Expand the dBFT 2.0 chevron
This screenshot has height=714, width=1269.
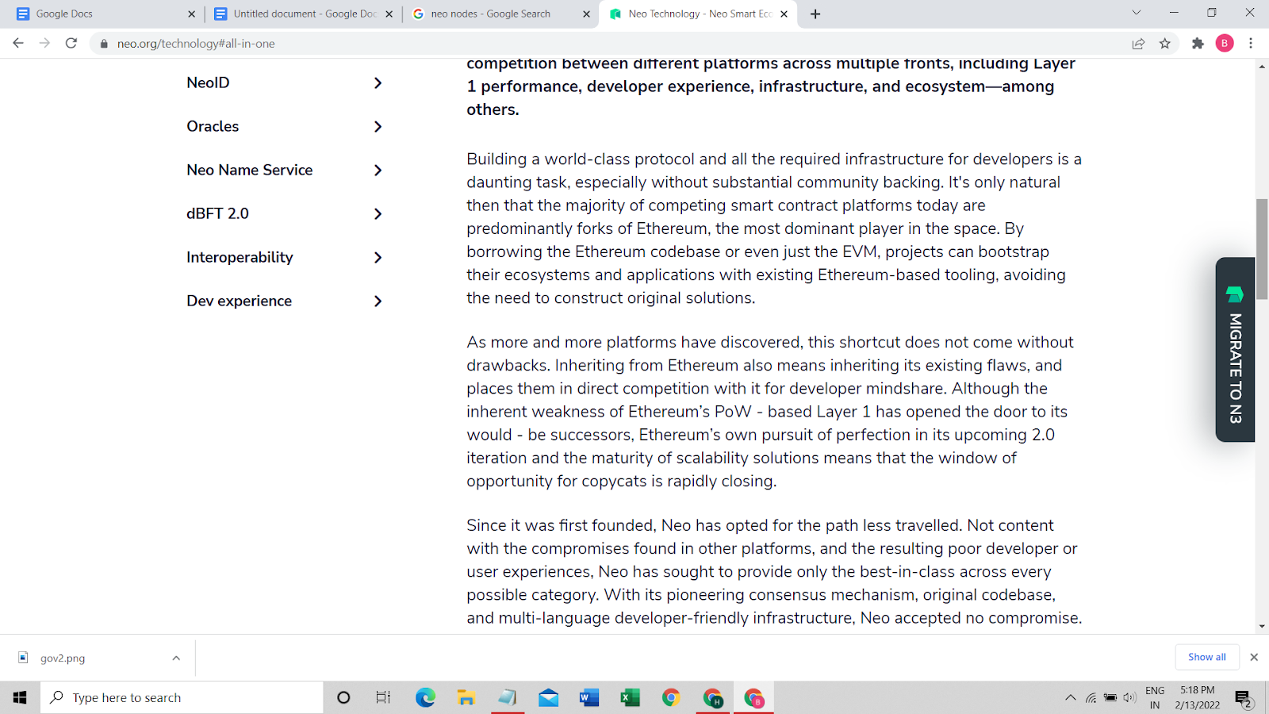click(x=378, y=213)
